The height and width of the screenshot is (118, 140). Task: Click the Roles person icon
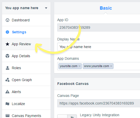pyautogui.click(x=7, y=68)
